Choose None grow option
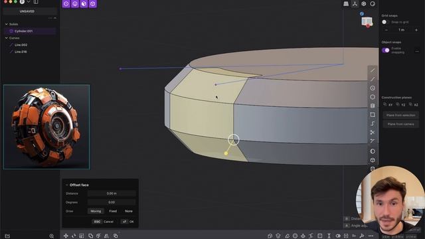 coord(129,211)
